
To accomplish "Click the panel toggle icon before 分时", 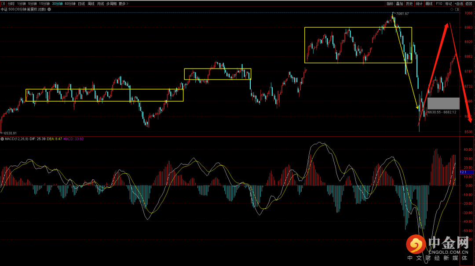I will (3, 4).
